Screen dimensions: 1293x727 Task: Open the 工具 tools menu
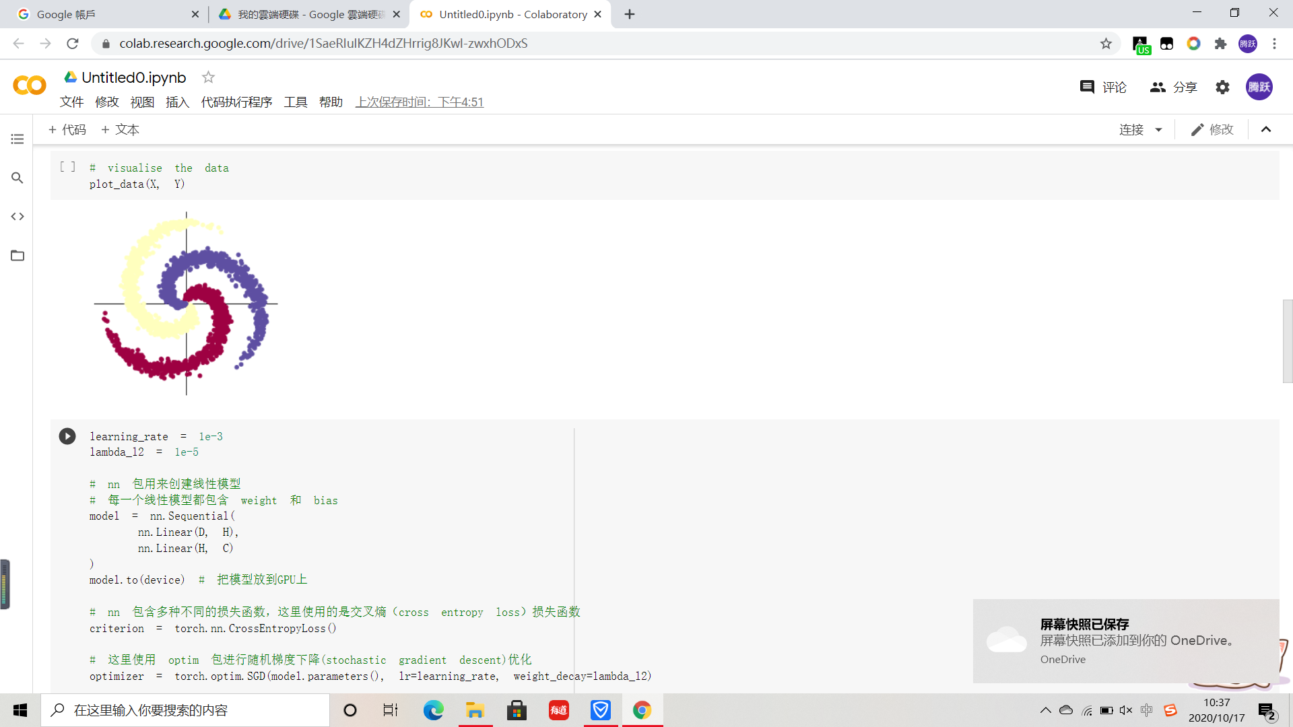[295, 102]
